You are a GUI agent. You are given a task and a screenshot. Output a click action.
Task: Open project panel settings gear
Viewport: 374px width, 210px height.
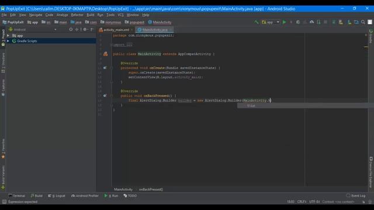coord(85,30)
